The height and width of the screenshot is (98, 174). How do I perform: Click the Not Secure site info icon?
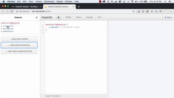click(17, 11)
